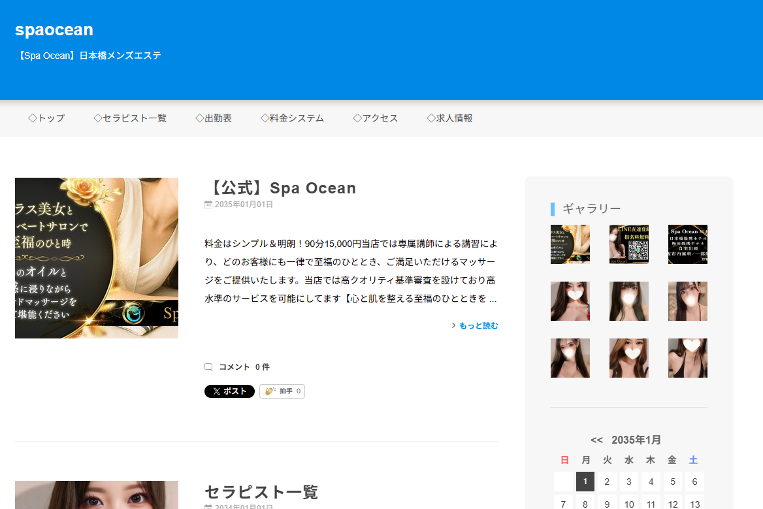763x509 pixels.
Task: Click the comment bubble icon
Action: click(208, 367)
